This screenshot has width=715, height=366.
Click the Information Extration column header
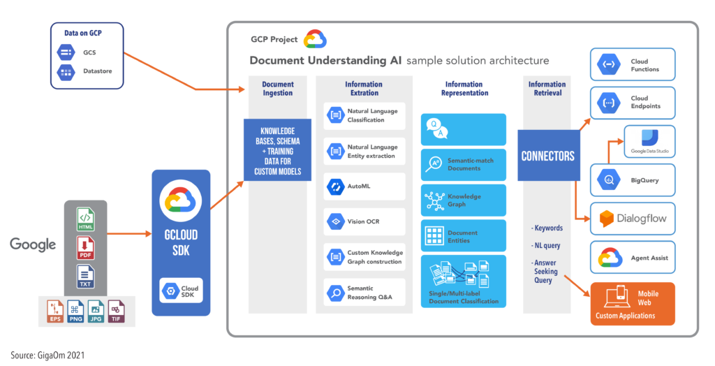click(364, 89)
